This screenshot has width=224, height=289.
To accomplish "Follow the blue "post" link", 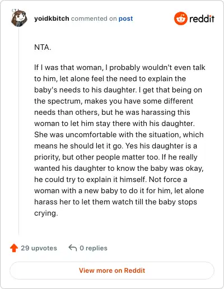I will (126, 18).
